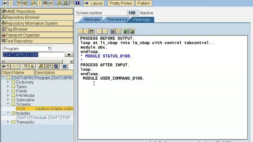253x142 pixels.
Task: Open Repository Information System panel
Action: point(37,23)
